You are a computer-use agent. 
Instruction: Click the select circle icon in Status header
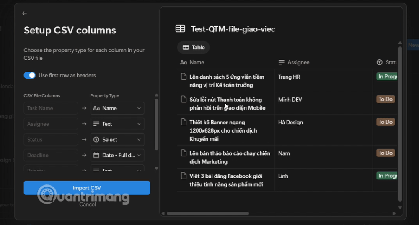click(x=380, y=62)
